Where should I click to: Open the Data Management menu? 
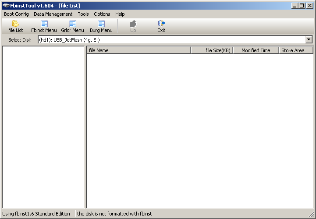click(x=53, y=14)
